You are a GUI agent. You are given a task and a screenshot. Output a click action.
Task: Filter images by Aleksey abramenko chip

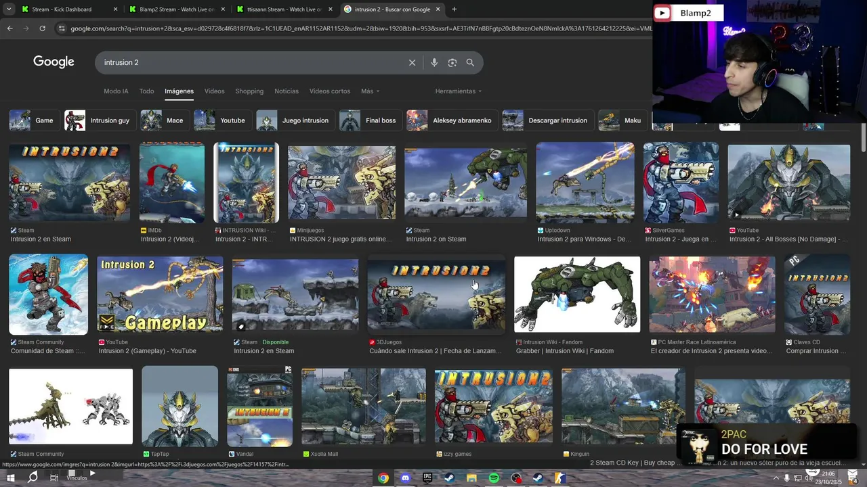point(451,120)
